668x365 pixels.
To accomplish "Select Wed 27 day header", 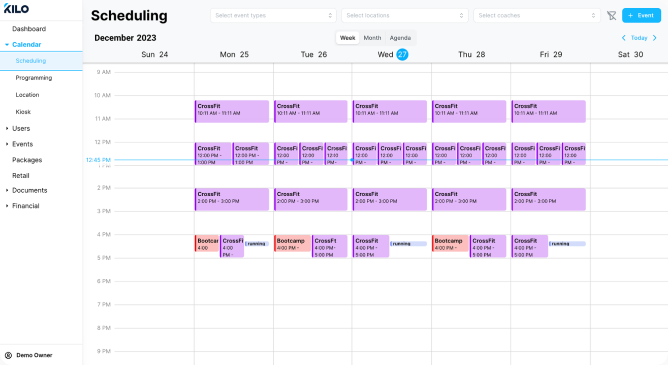I will 392,55.
